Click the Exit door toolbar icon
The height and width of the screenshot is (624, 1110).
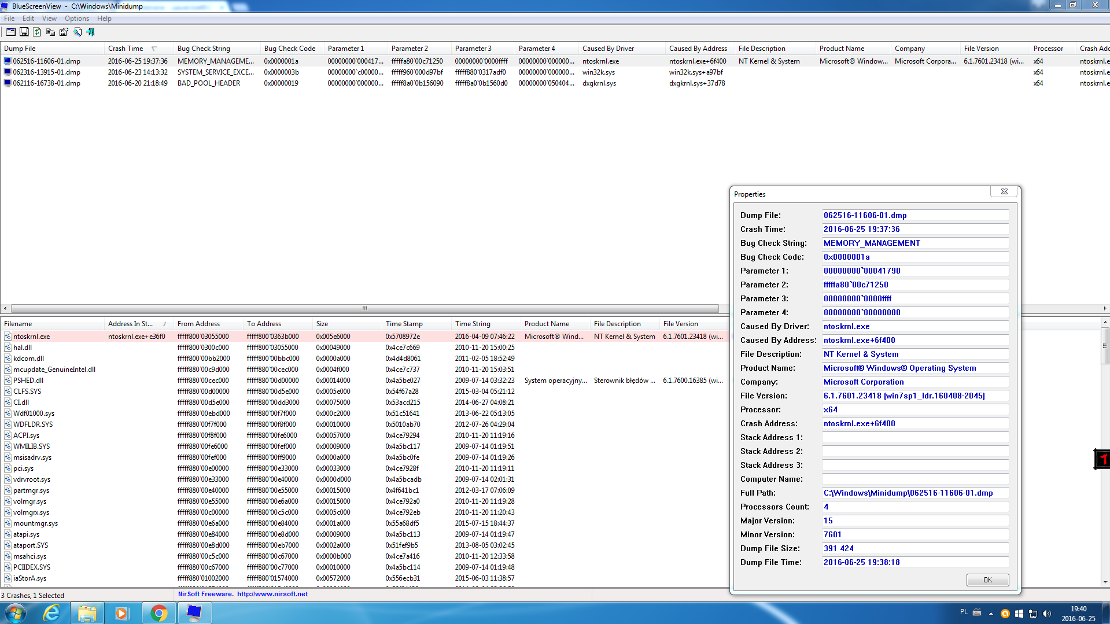click(90, 32)
